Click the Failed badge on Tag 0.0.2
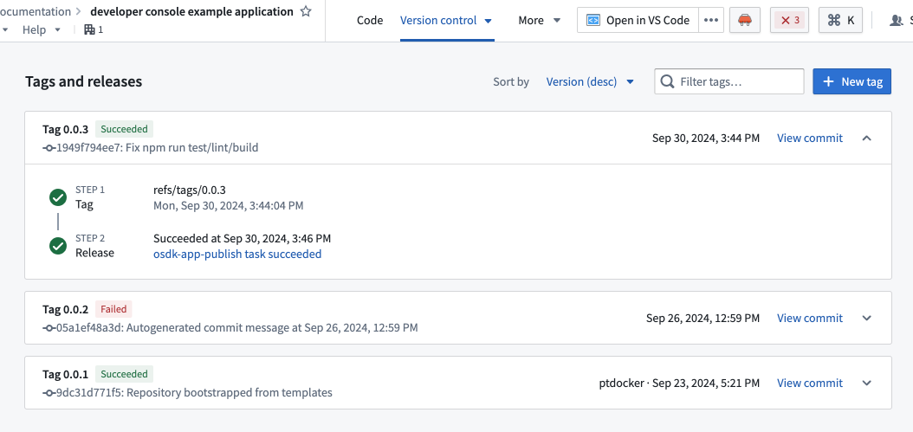Image resolution: width=913 pixels, height=432 pixels. tap(113, 309)
